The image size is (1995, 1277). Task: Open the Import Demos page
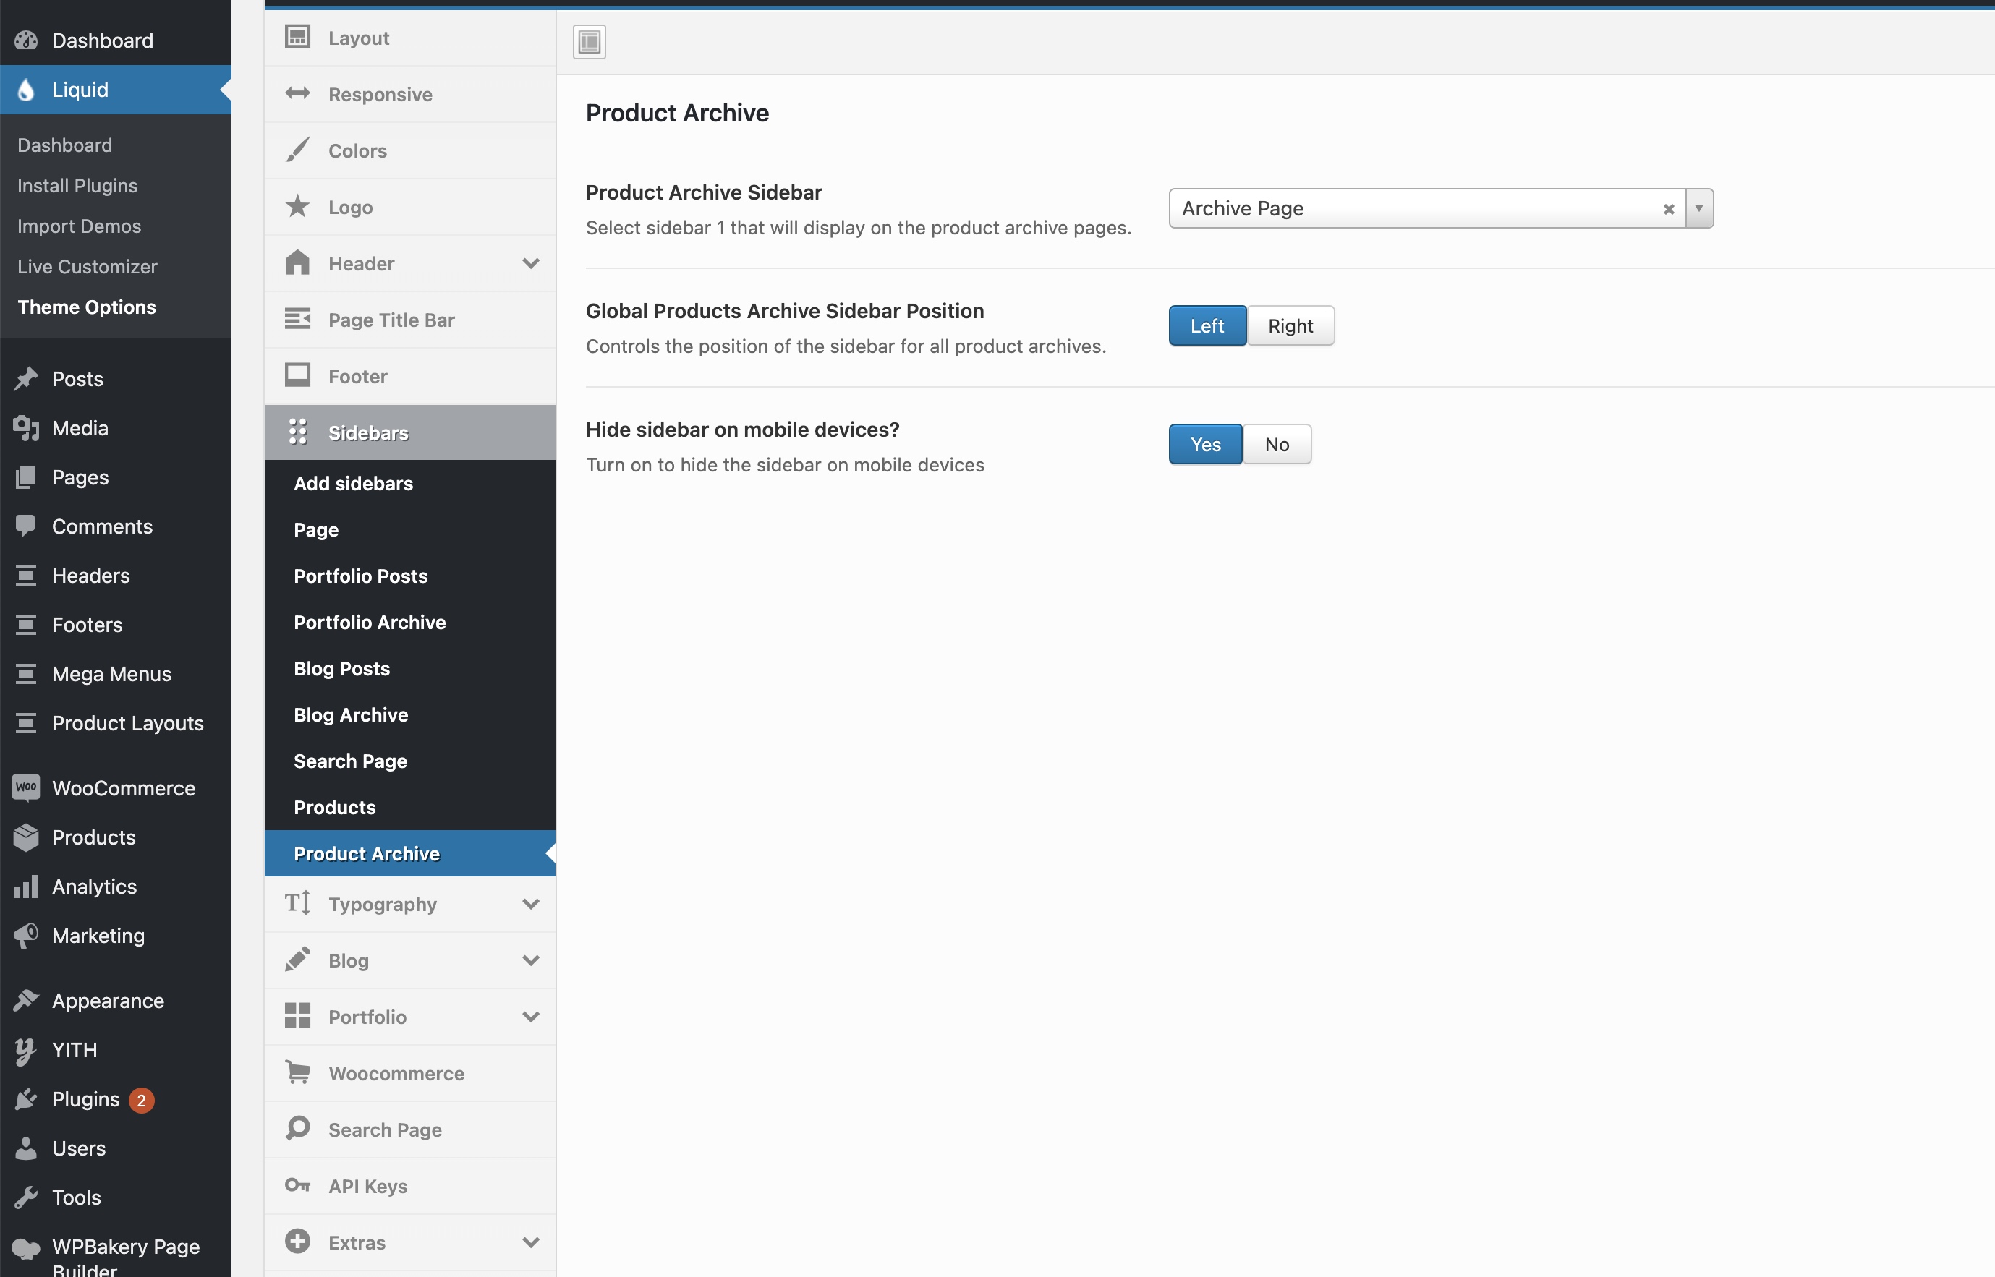point(79,226)
